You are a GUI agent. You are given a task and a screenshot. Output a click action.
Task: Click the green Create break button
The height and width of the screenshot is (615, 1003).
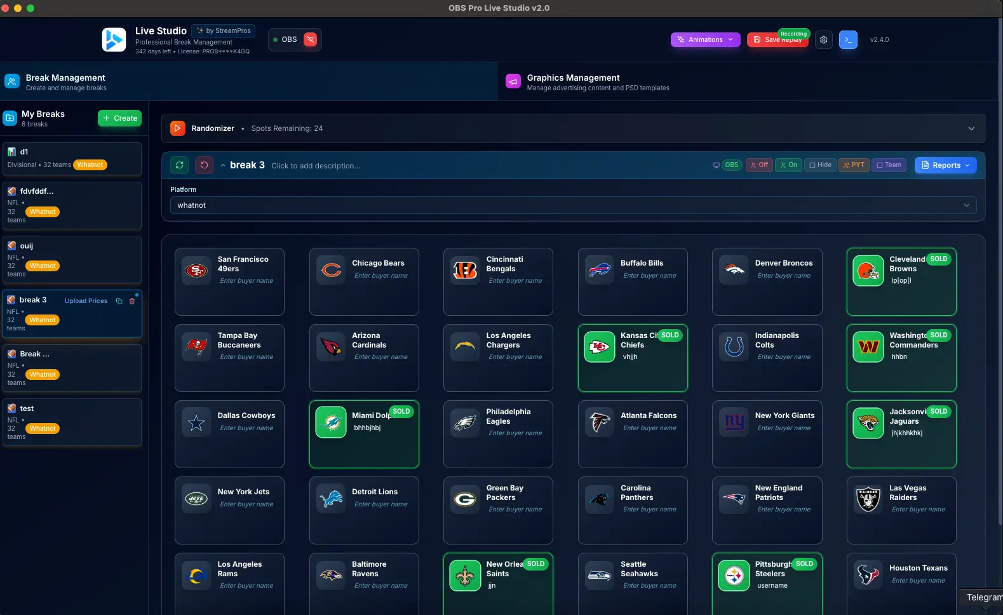pos(119,118)
